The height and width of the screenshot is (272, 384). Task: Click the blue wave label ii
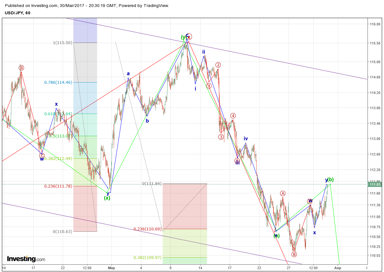[204, 51]
